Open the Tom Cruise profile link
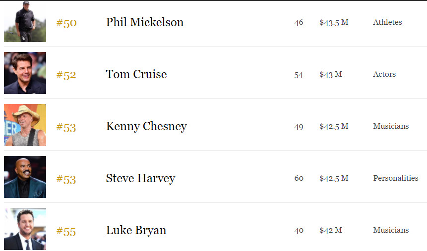Viewport: 427px width, 251px height. pos(136,74)
